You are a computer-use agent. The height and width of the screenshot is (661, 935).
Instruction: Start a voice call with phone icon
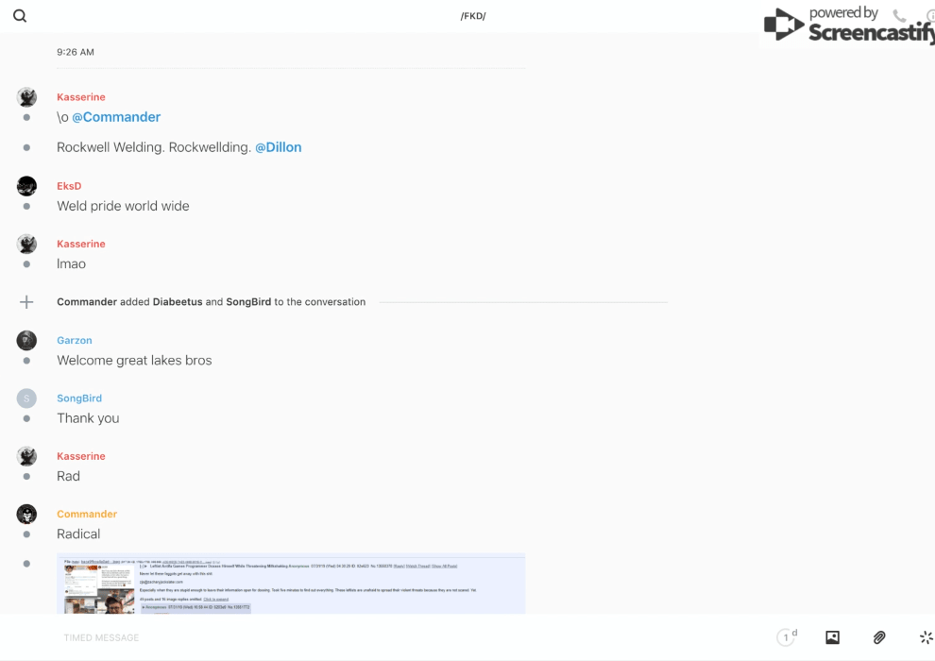tap(899, 16)
